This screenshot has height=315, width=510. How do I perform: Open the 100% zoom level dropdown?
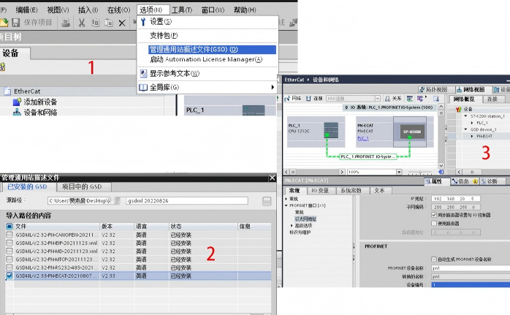[x=399, y=172]
